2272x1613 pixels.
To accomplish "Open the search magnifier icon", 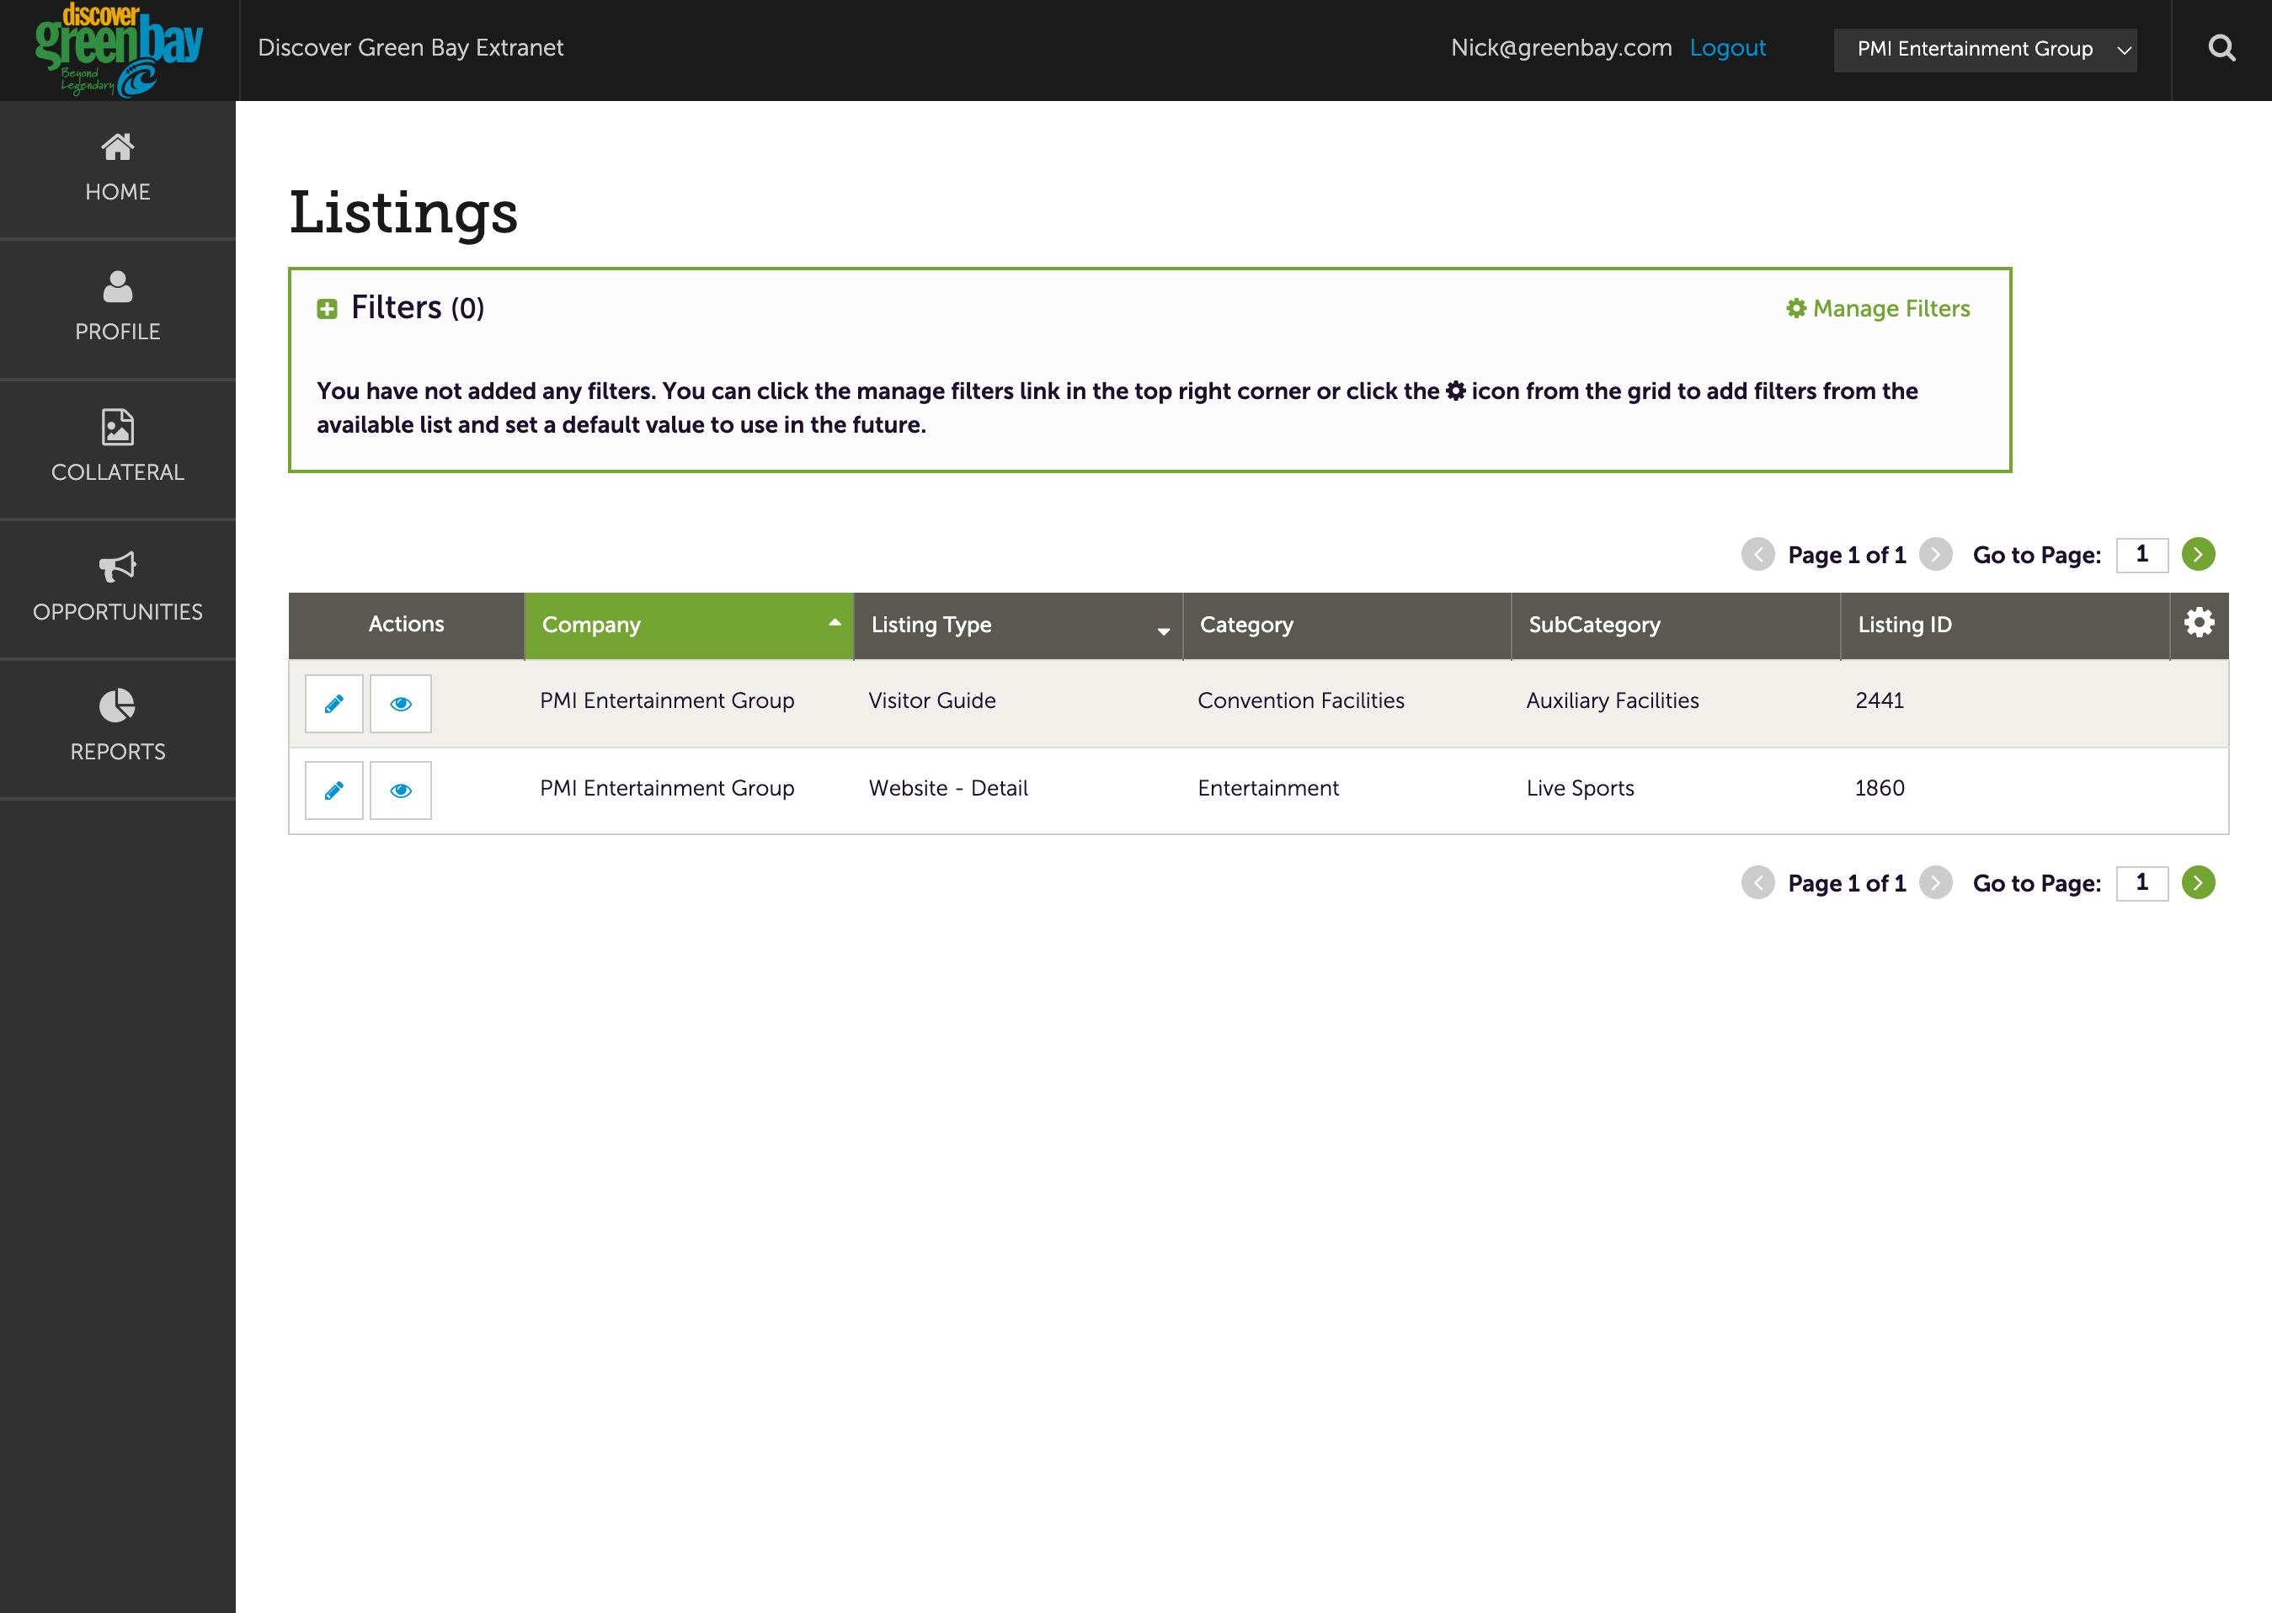I will pyautogui.click(x=2221, y=49).
